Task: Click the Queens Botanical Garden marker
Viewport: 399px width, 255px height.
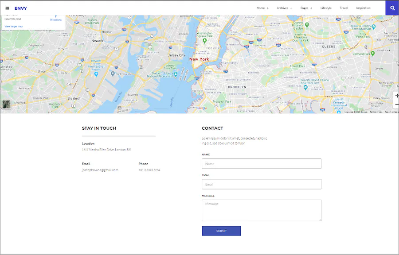Action: tap(307, 25)
